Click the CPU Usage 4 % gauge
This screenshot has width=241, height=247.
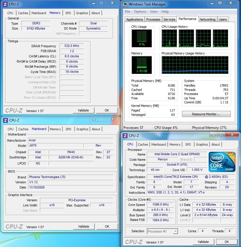142,39
